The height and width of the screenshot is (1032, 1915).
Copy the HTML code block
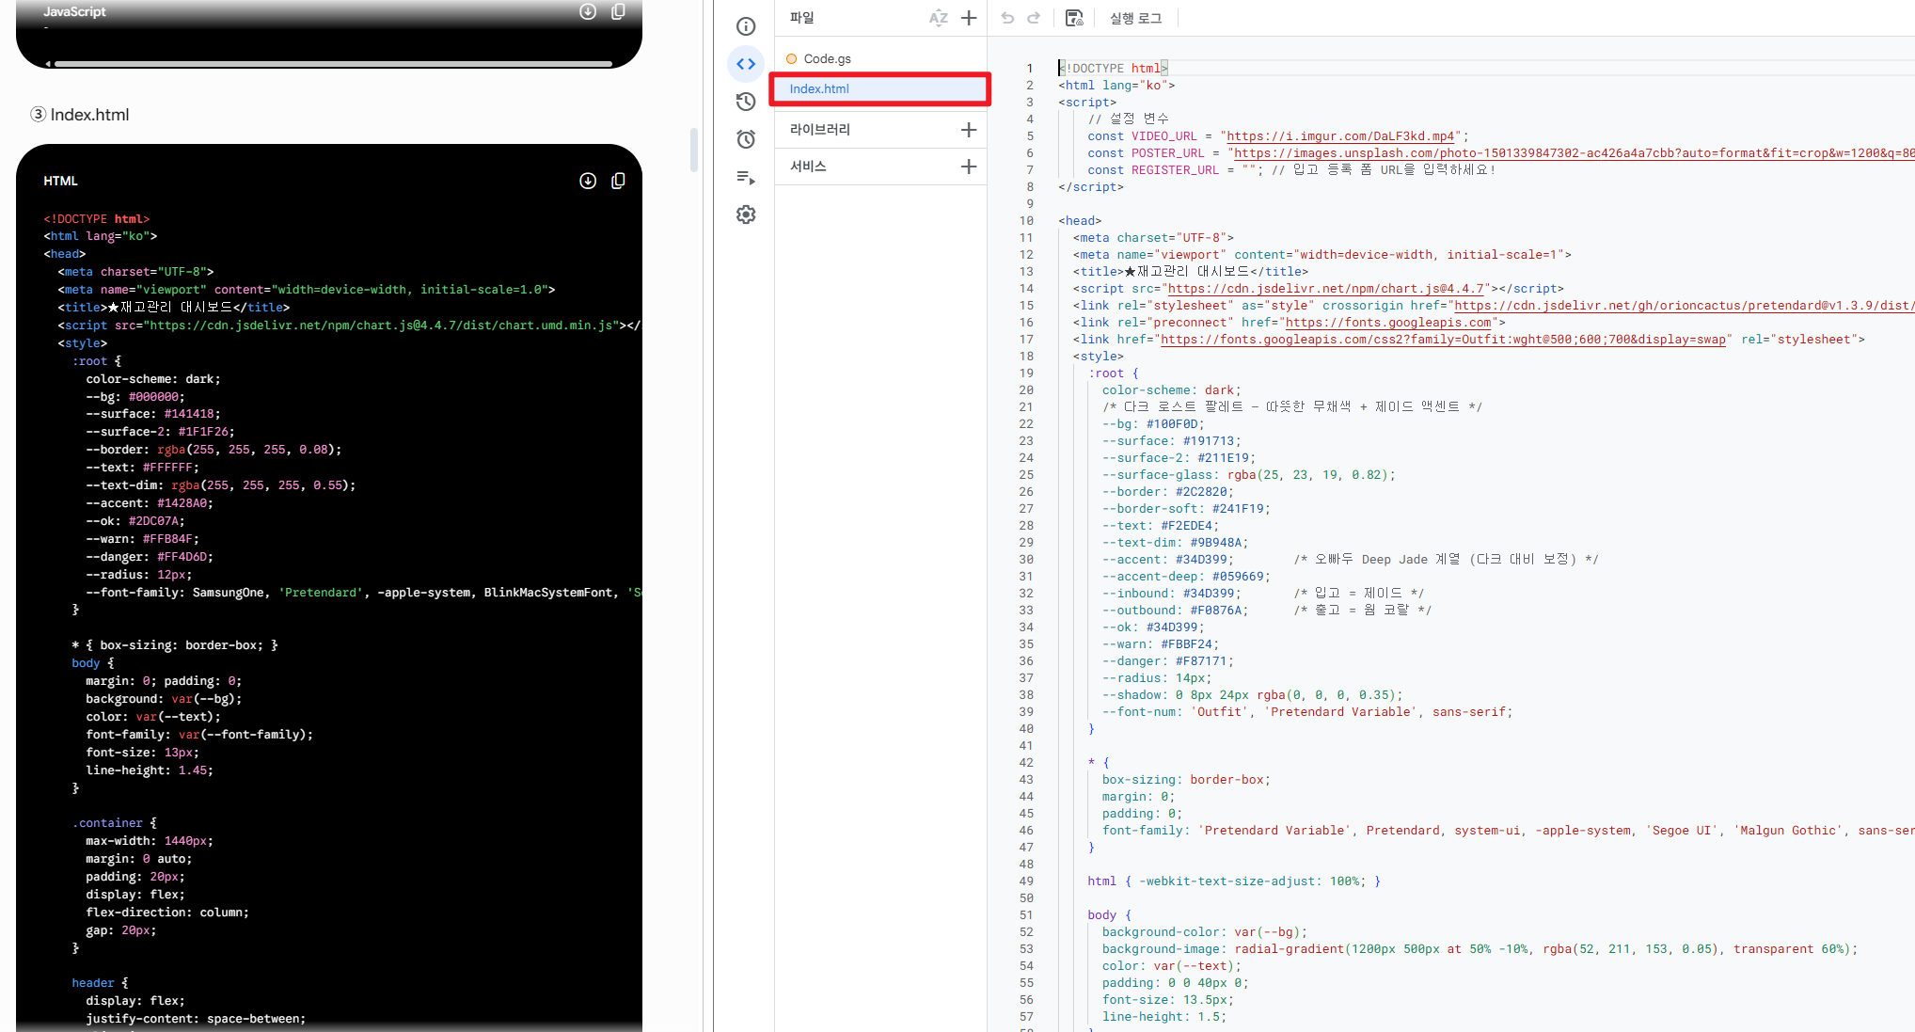618,181
